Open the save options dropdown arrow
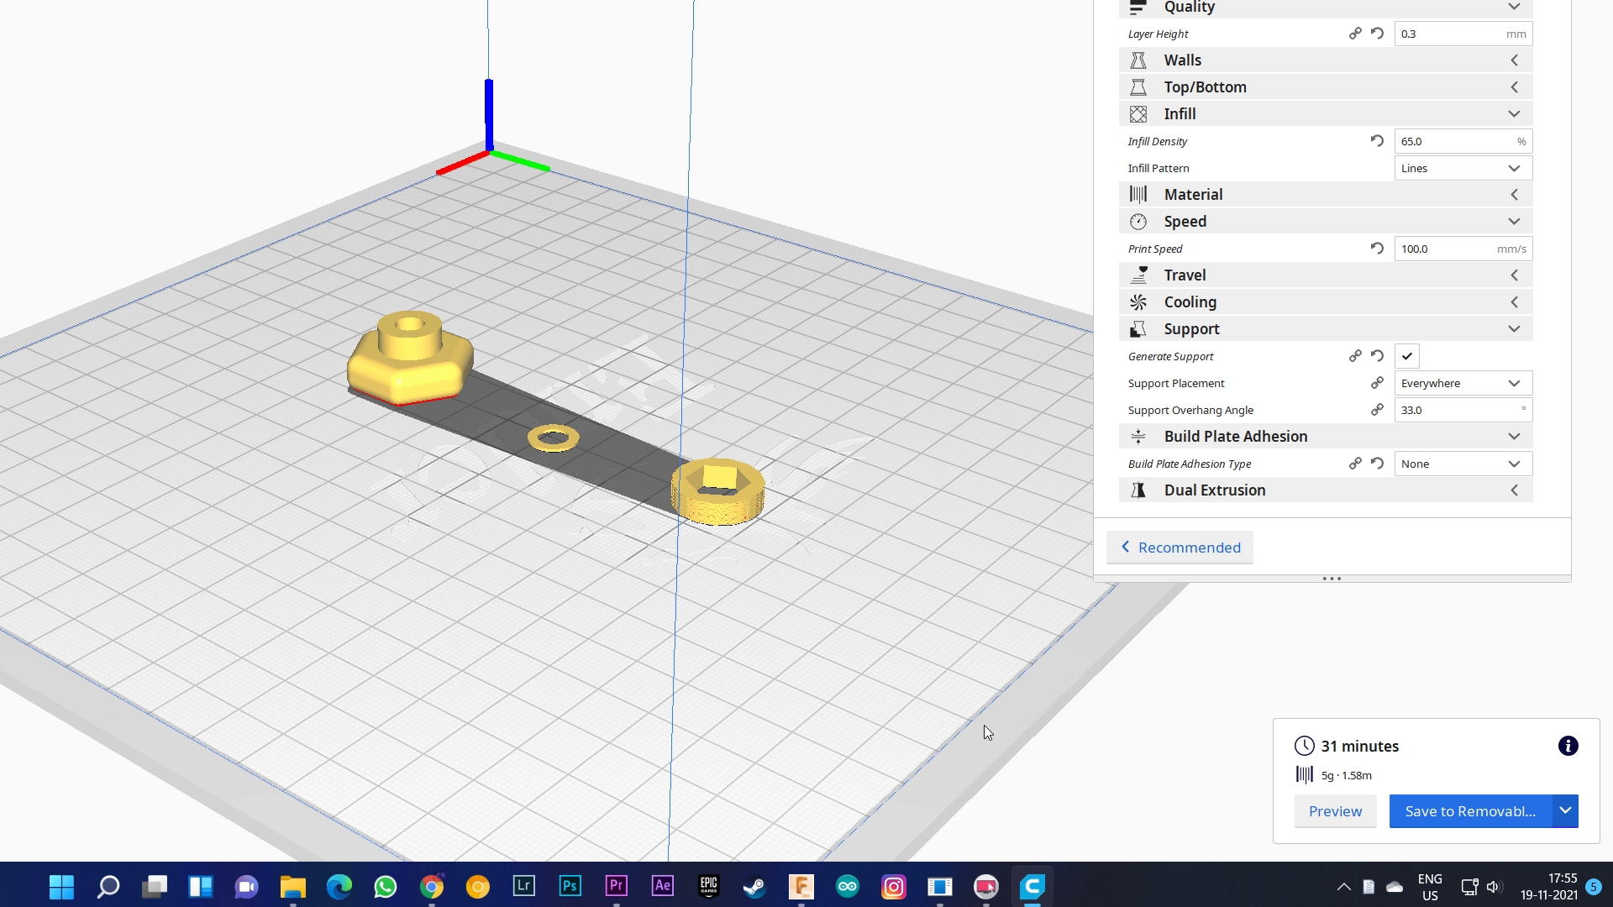The width and height of the screenshot is (1613, 907). click(x=1565, y=811)
